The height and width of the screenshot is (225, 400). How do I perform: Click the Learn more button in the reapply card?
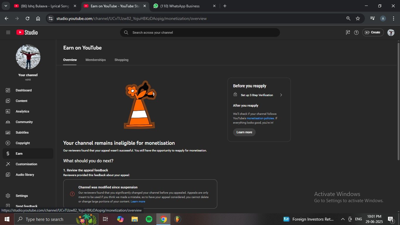(x=244, y=132)
